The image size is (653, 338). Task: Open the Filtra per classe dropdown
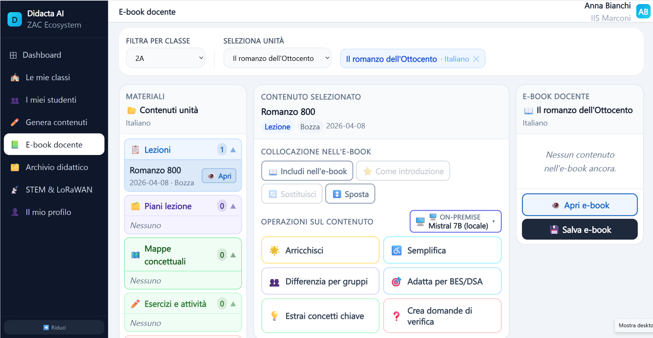click(165, 58)
